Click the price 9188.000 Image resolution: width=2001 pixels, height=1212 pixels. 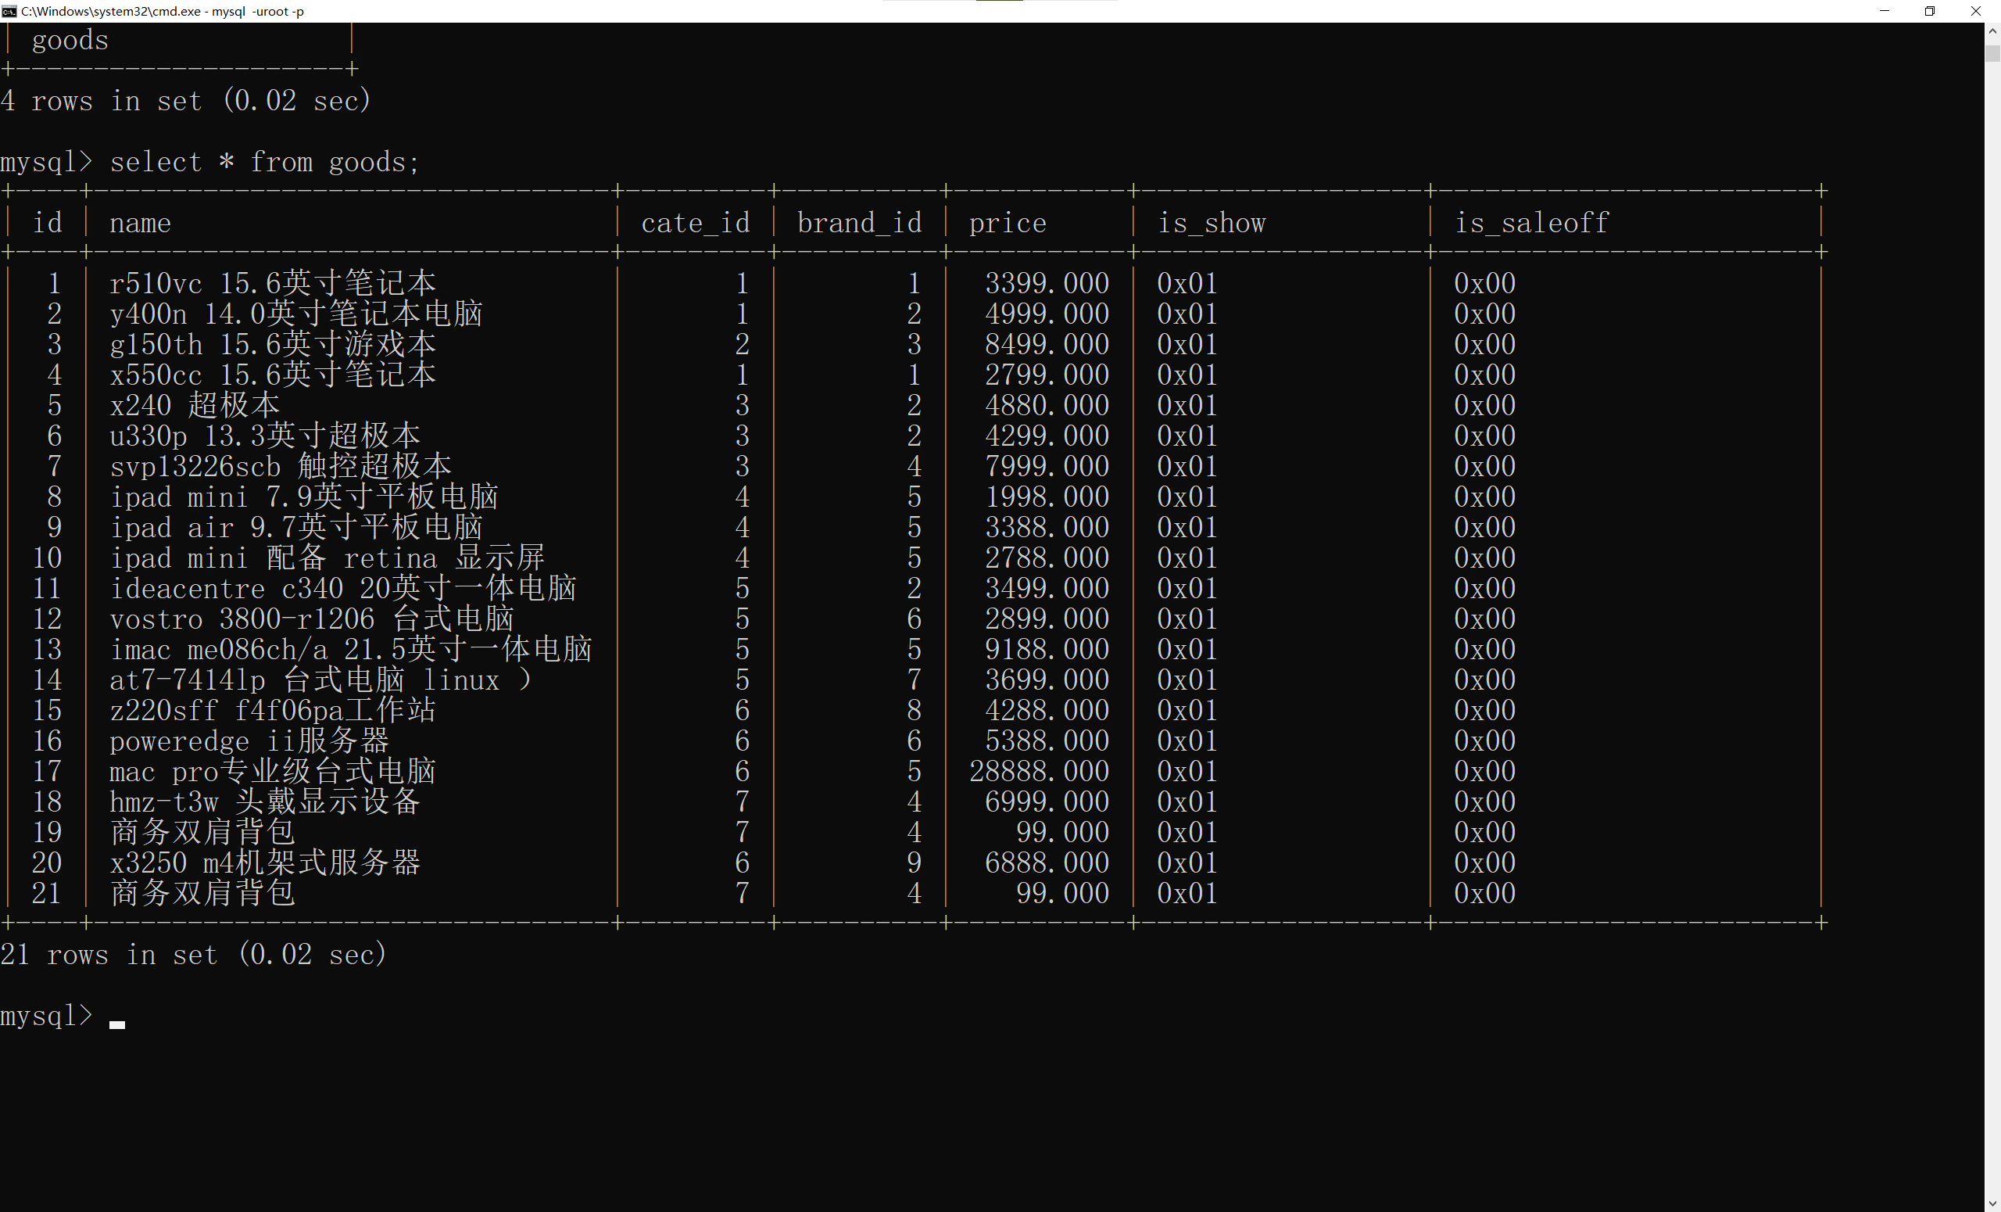pos(1047,649)
